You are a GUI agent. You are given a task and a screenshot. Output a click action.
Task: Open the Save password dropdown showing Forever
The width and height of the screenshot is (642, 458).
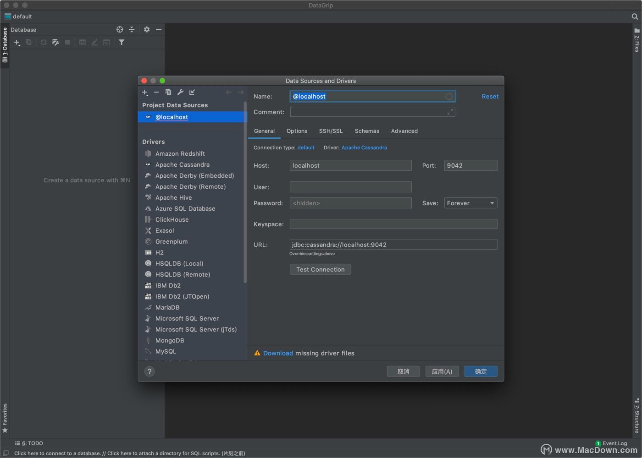tap(470, 203)
